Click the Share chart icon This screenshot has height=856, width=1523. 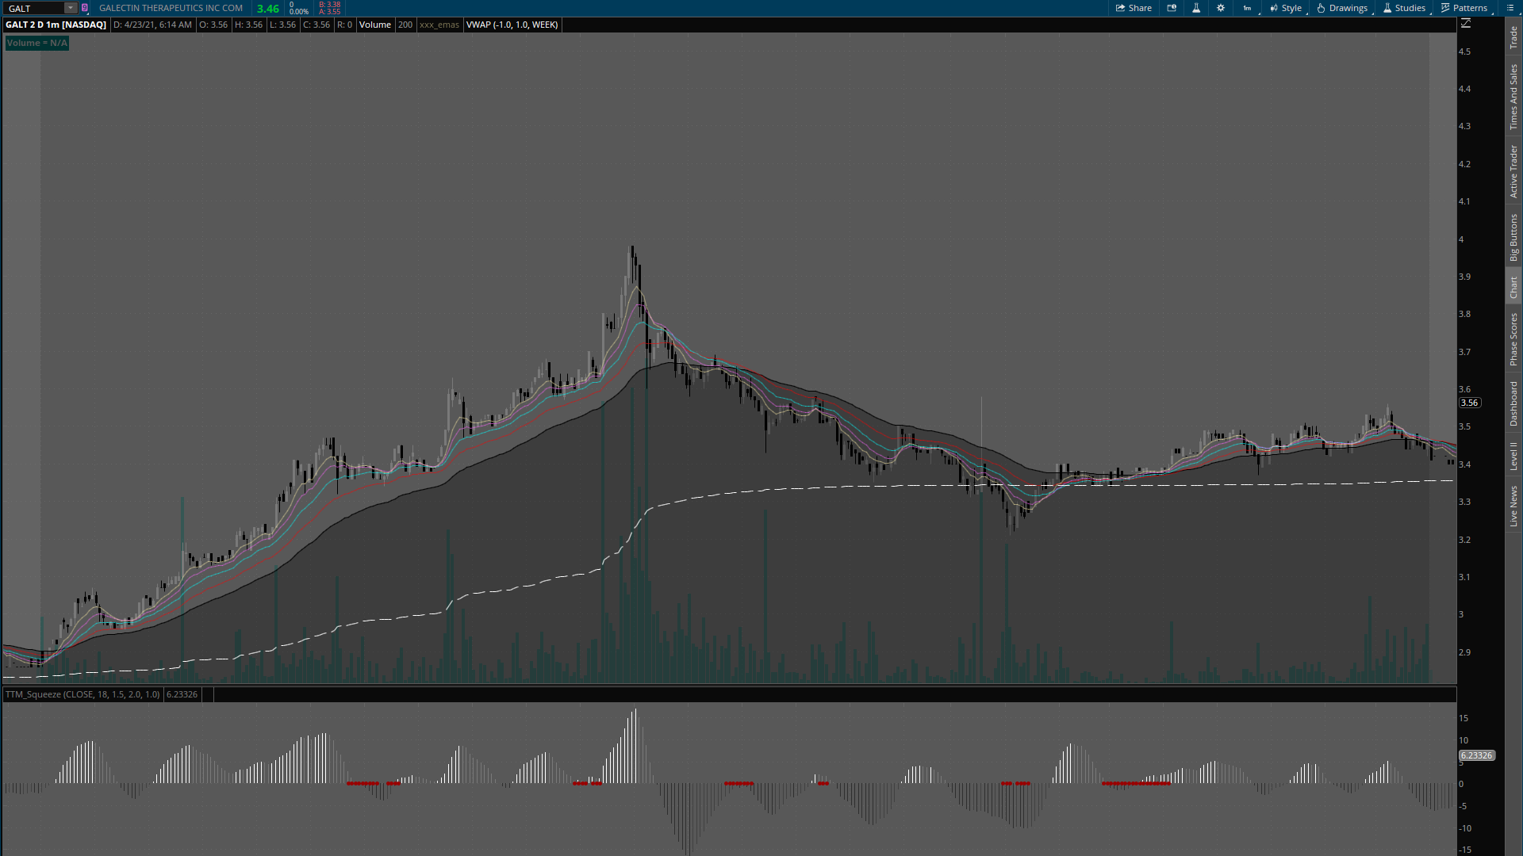coord(1134,8)
